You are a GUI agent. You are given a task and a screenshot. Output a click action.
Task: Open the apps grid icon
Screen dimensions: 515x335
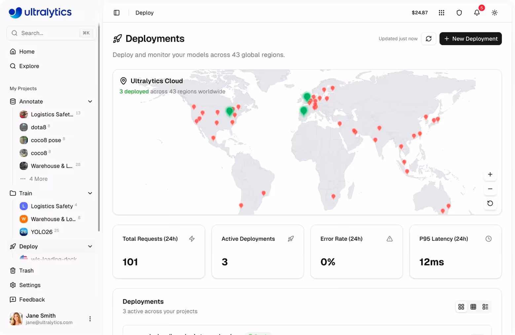pyautogui.click(x=441, y=13)
